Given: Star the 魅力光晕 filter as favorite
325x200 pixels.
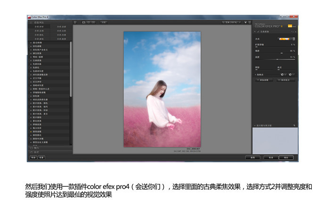Looking at the screenshot, I should (31, 128).
